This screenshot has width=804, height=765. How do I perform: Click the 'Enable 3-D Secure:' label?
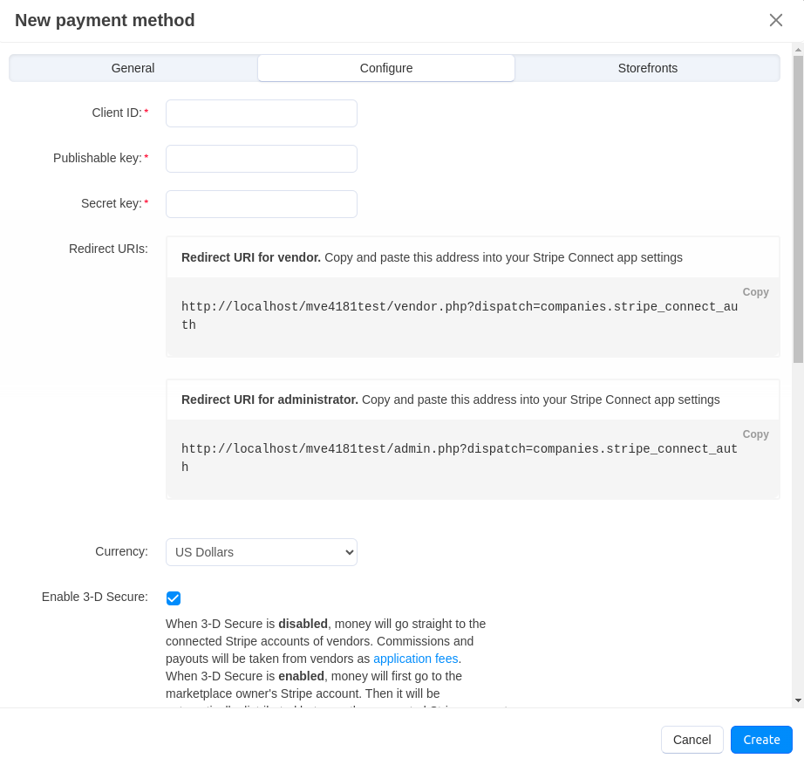(x=95, y=597)
